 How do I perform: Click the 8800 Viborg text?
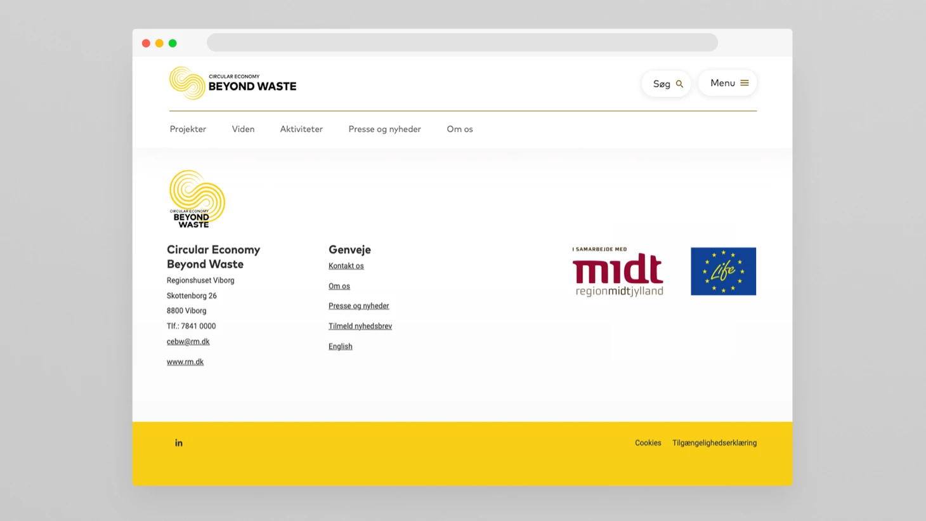(186, 311)
